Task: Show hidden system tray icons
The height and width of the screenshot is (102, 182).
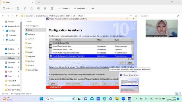Action: point(137,99)
